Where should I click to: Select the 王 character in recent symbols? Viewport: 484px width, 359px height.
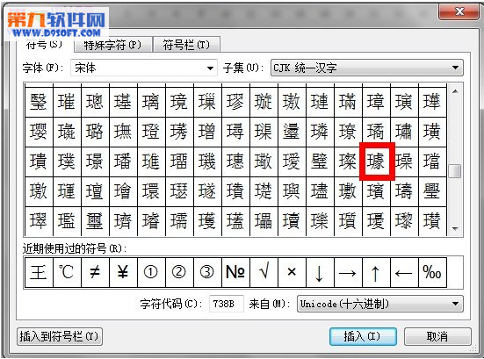click(39, 273)
